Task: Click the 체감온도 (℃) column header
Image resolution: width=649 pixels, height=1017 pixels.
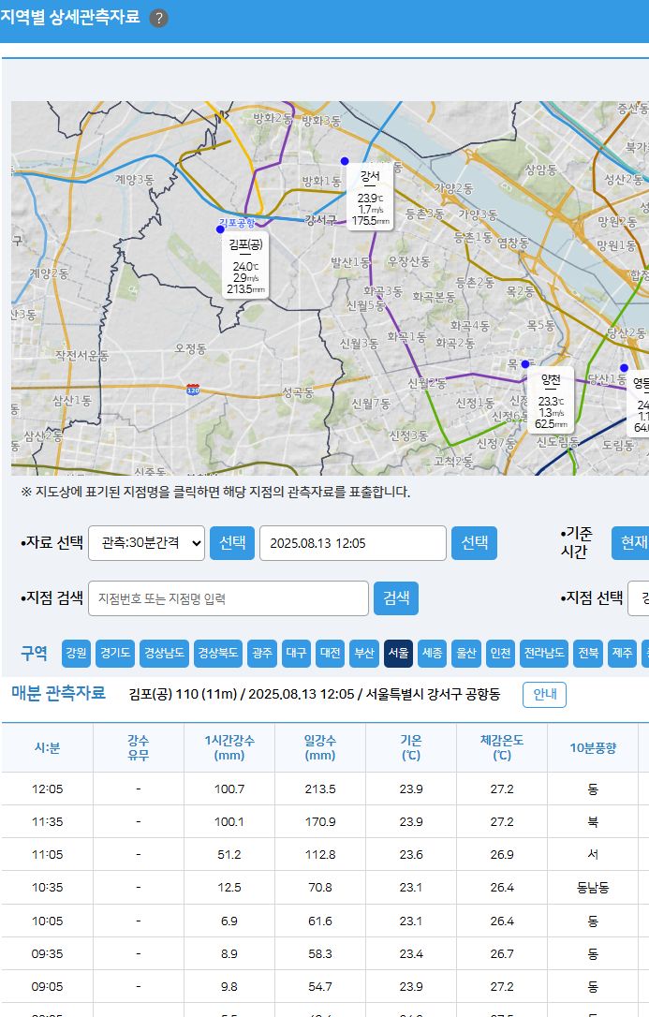Action: pos(502,748)
